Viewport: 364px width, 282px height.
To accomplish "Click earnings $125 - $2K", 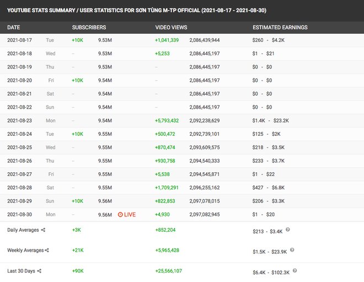I will tap(266, 134).
